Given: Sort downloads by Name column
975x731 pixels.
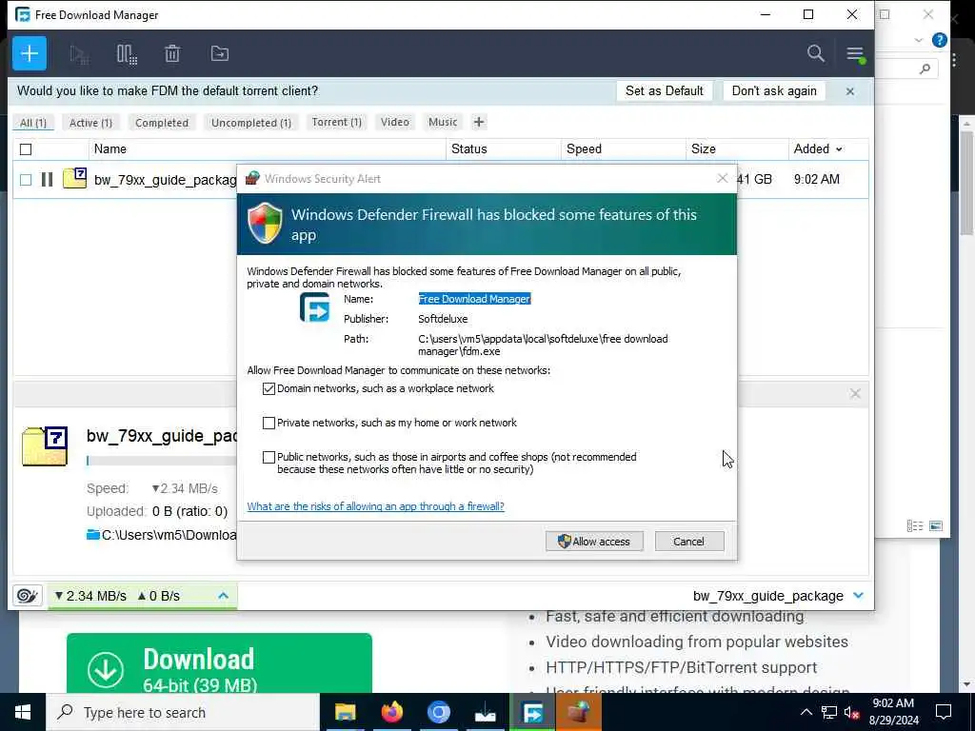Looking at the screenshot, I should (x=110, y=148).
